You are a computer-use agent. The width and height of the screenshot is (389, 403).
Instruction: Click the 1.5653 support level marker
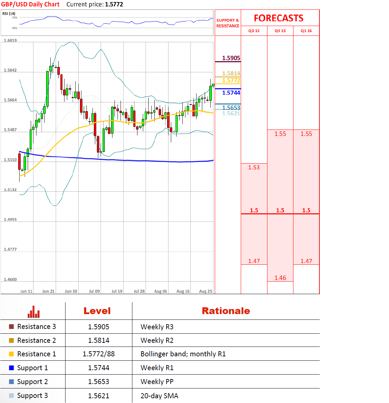(231, 108)
